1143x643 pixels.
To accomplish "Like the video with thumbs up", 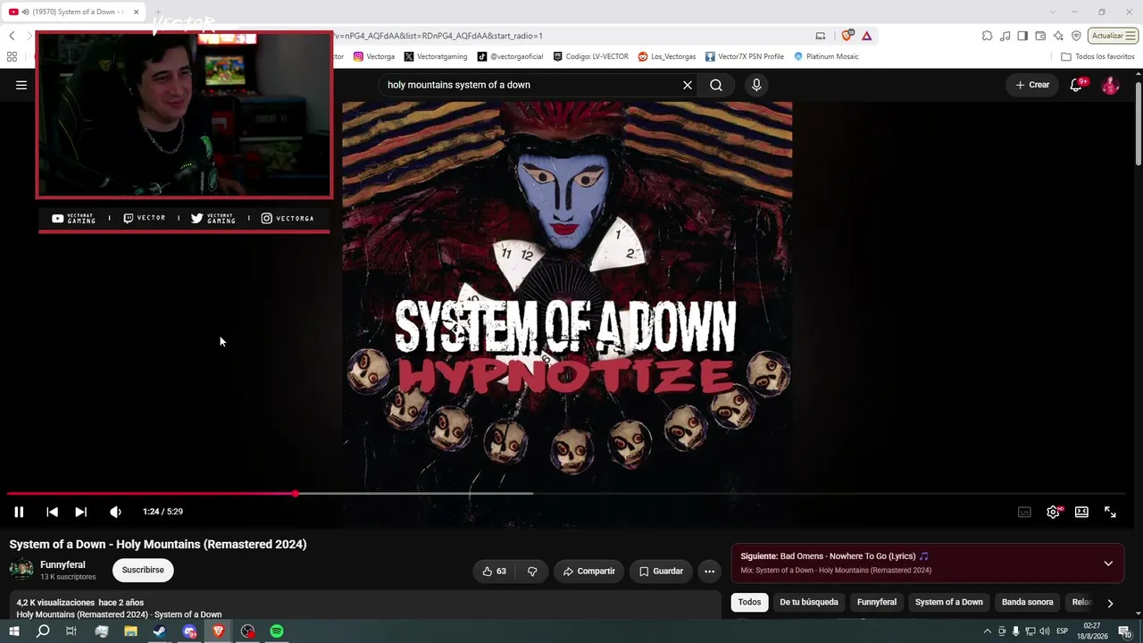I will (494, 572).
